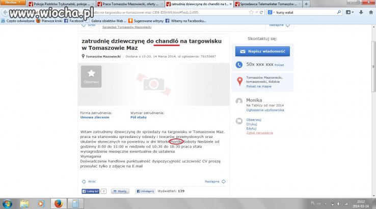Click Zgłoś naruszenie link
Image resolution: width=376 pixels, height=209 pixels.
(260, 133)
